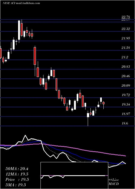
Task: Click the 22.32 price level label
Action: [x=126, y=29]
